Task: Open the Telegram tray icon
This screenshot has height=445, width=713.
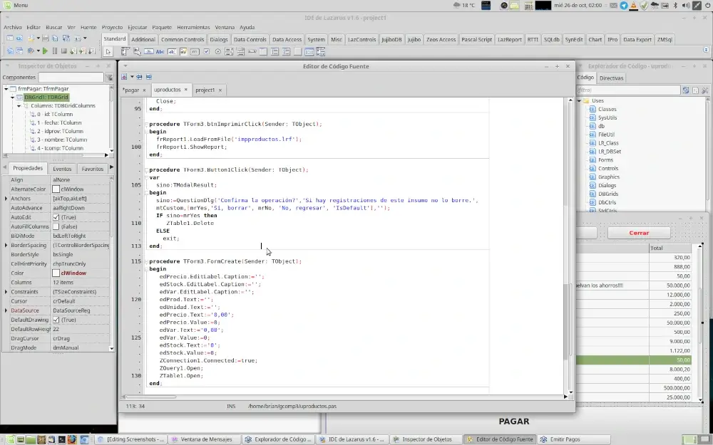Action: coord(624,6)
